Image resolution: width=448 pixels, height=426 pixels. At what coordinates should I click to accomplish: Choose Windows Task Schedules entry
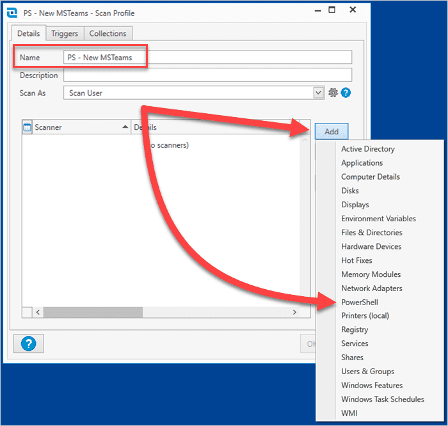pyautogui.click(x=382, y=399)
